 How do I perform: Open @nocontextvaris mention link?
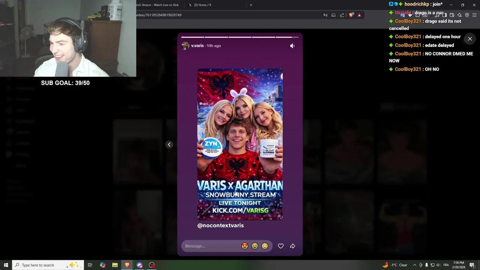coord(220,225)
